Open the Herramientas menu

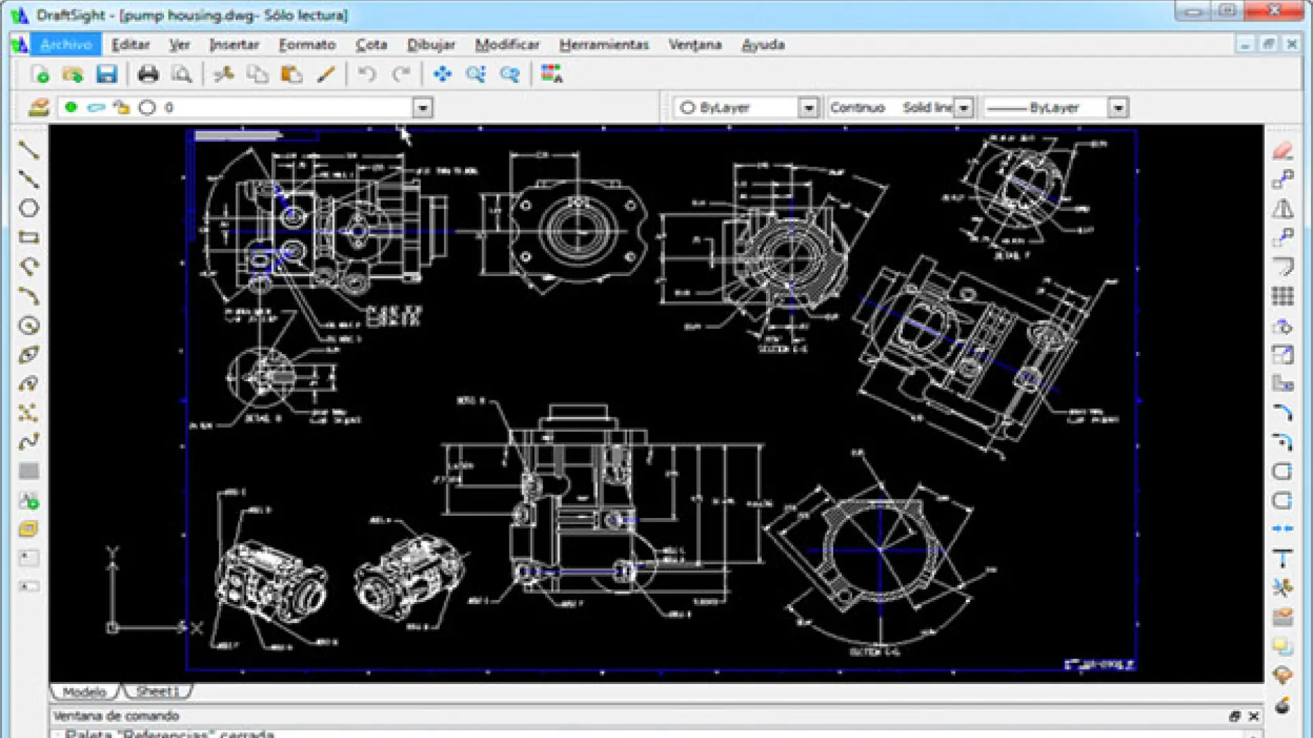pyautogui.click(x=603, y=44)
